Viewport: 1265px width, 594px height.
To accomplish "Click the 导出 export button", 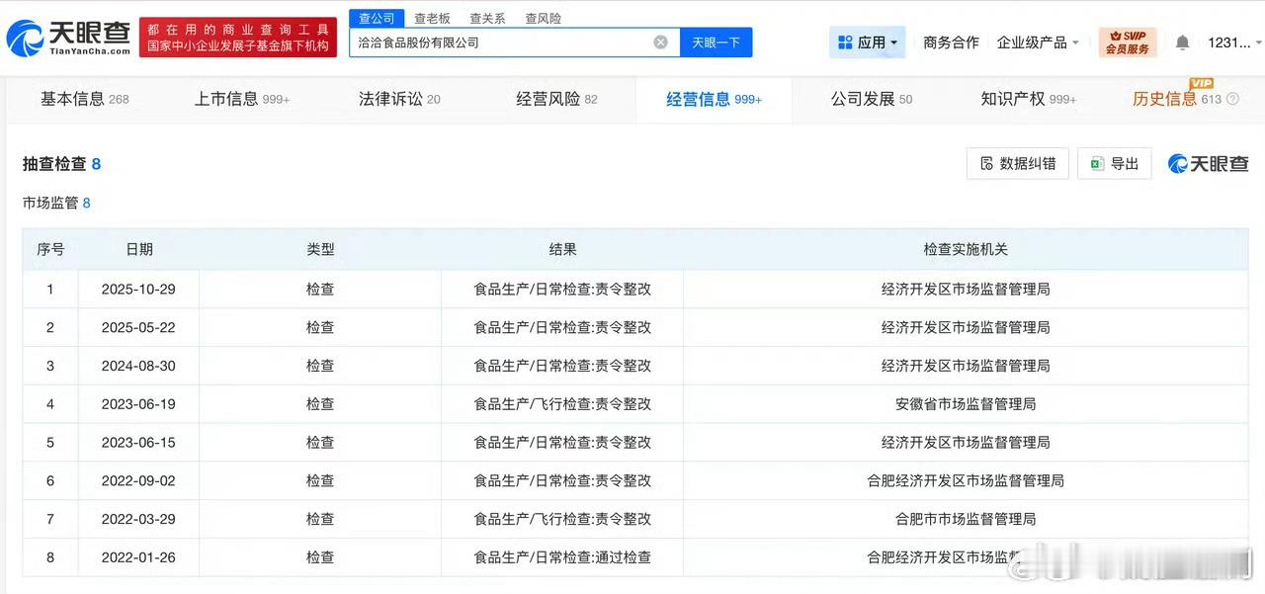I will [1114, 163].
